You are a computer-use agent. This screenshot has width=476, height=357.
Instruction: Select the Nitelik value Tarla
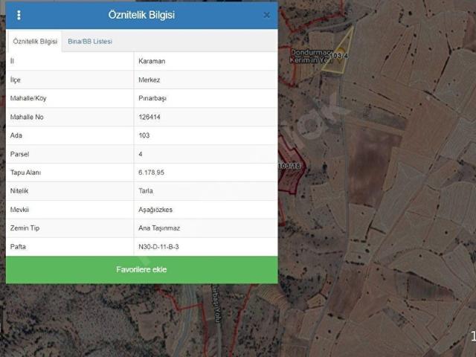pyautogui.click(x=146, y=191)
